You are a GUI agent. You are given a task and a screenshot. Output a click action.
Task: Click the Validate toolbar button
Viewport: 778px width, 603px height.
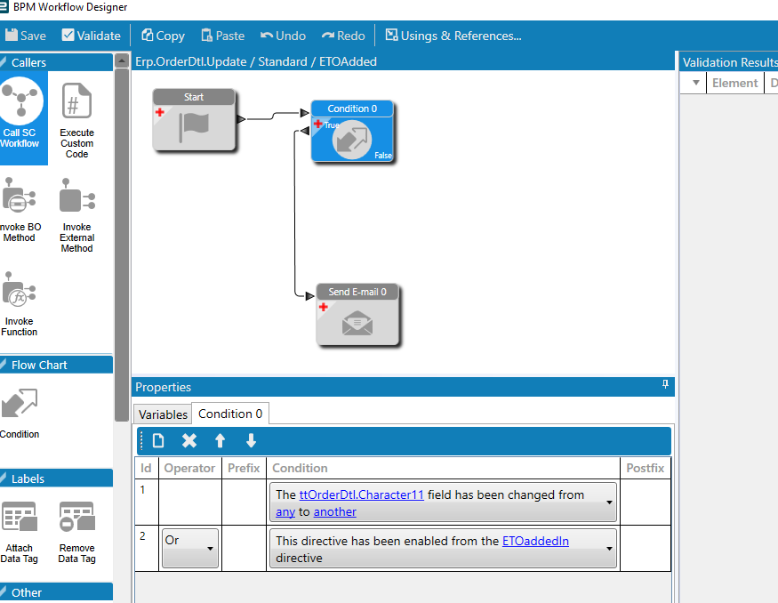92,36
